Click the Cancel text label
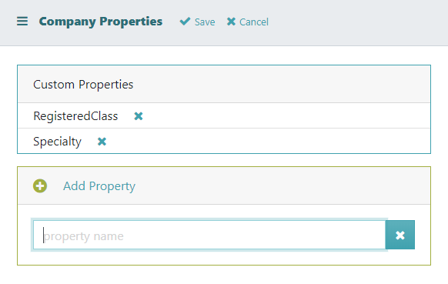 point(254,22)
